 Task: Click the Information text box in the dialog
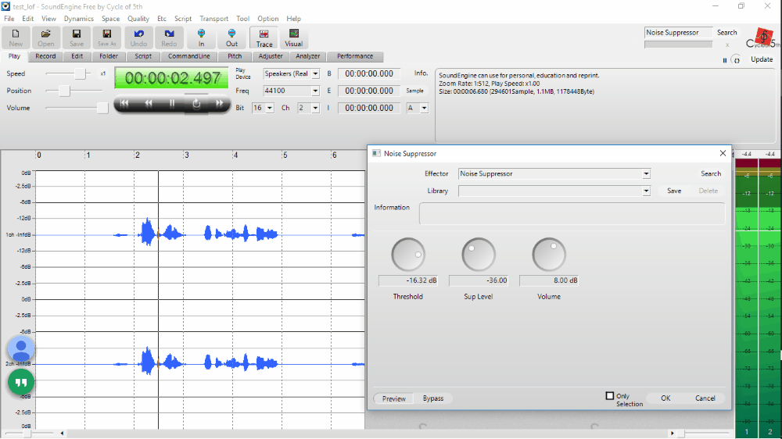coord(572,213)
